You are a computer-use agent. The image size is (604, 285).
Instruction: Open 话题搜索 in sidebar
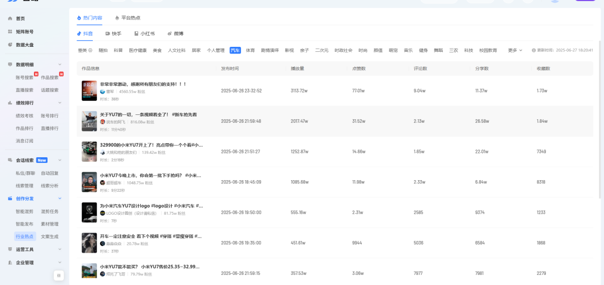(x=50, y=90)
